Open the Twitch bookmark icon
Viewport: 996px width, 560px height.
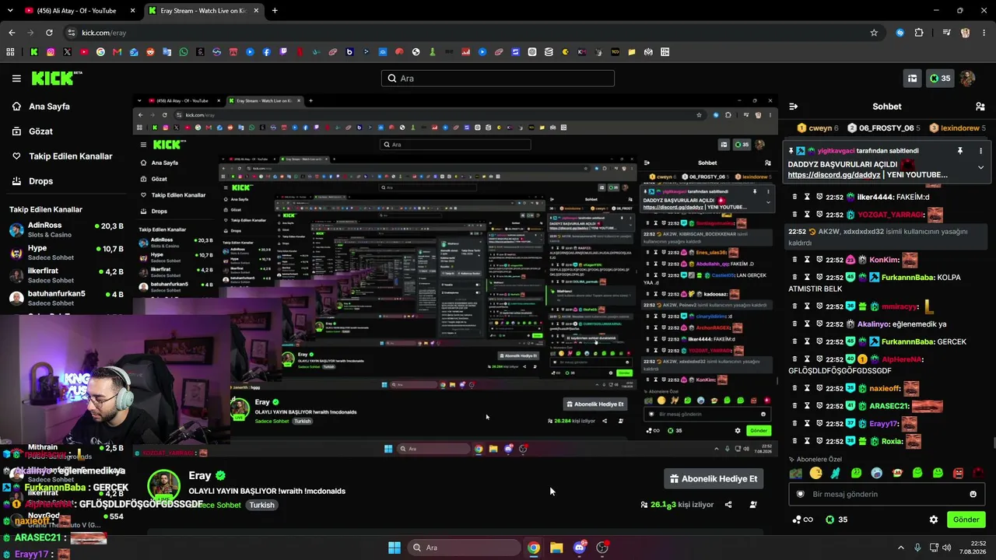[x=283, y=52]
